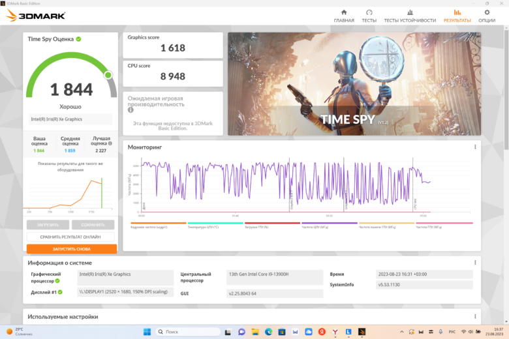
Task: Click info icon next to Лучшая оценка
Action: click(x=110, y=143)
